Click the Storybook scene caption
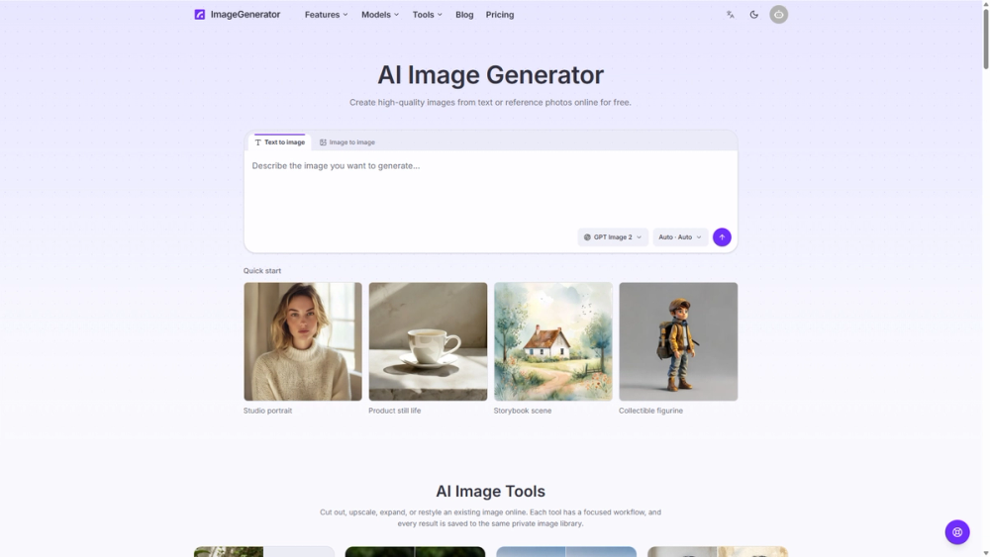990x557 pixels. (522, 411)
